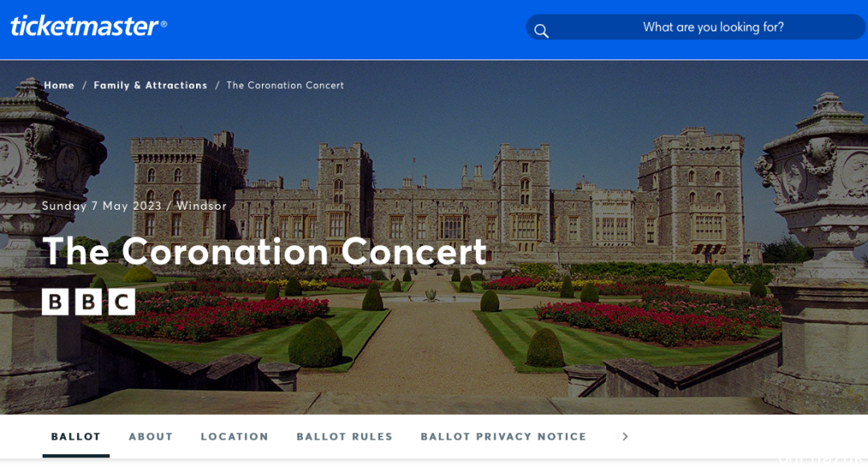Show more tabs with the right chevron
The width and height of the screenshot is (868, 467).
coord(625,436)
